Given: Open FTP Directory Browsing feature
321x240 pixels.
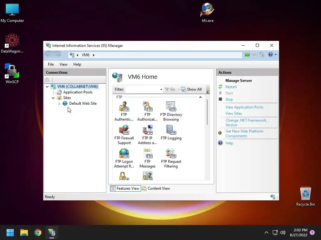Looking at the screenshot, I should (171, 112).
